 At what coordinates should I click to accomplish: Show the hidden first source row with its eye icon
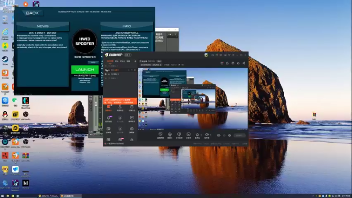coord(106,66)
